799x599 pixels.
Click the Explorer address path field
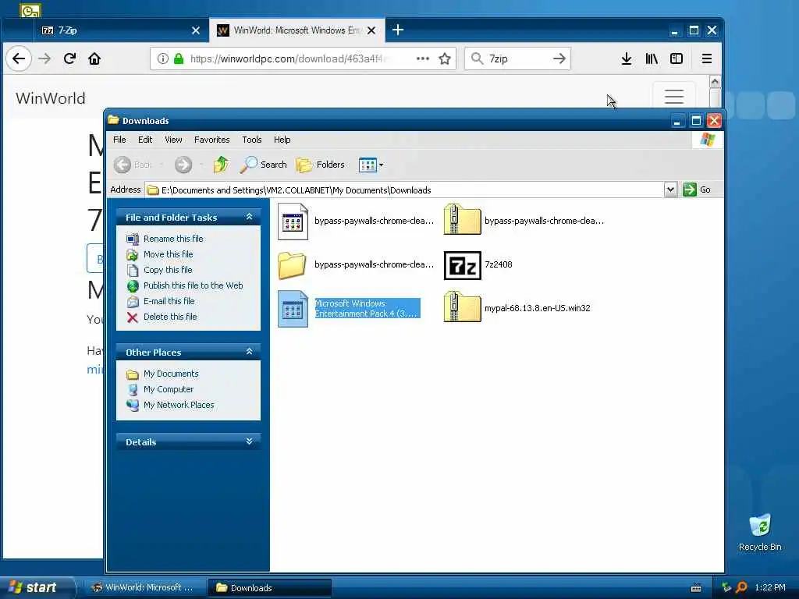(x=405, y=190)
